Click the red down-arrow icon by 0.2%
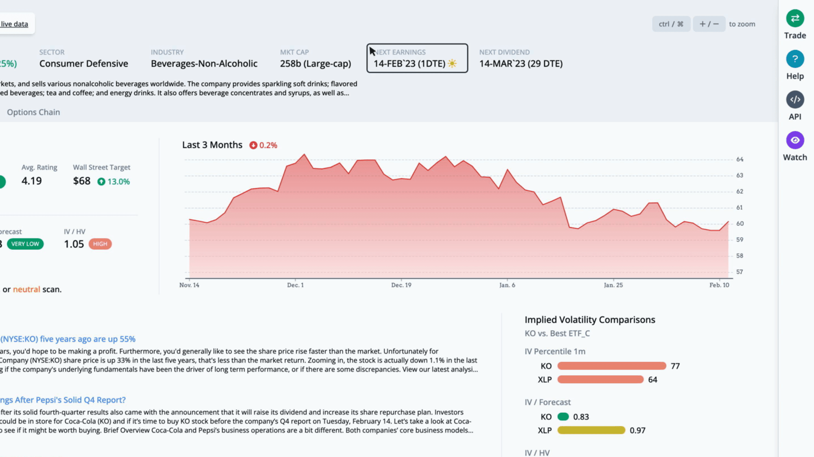 pyautogui.click(x=253, y=145)
